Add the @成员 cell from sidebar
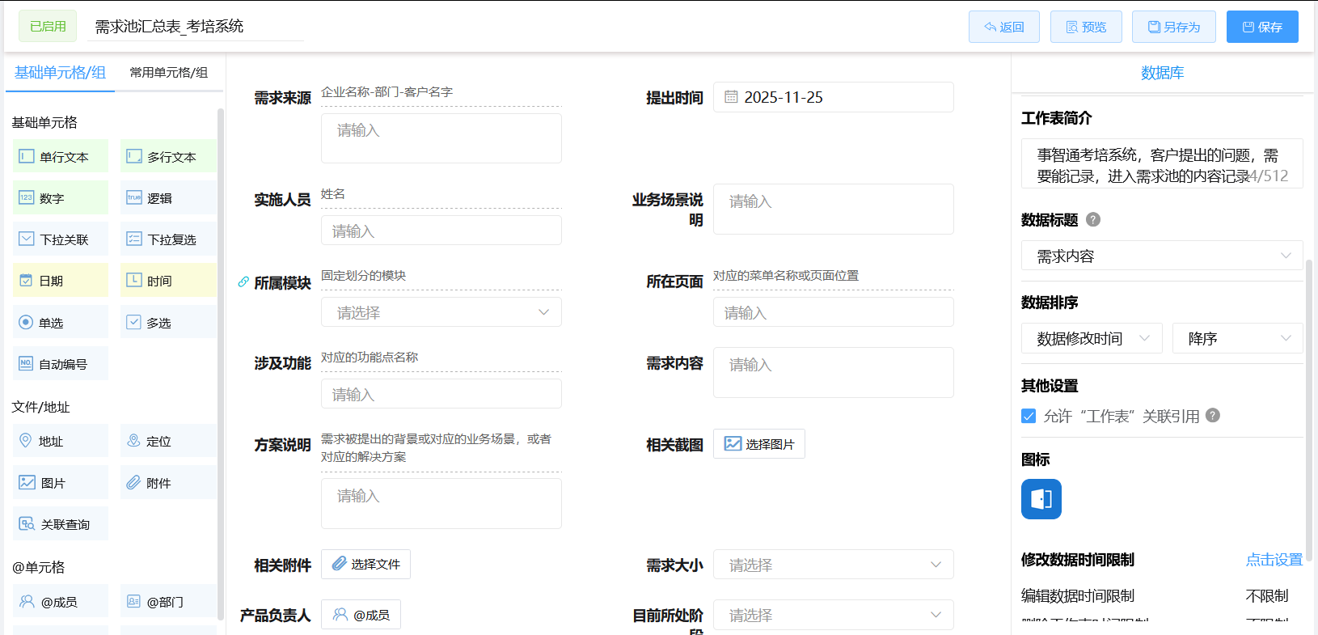Screen dimensions: 1318x635 click(61, 601)
